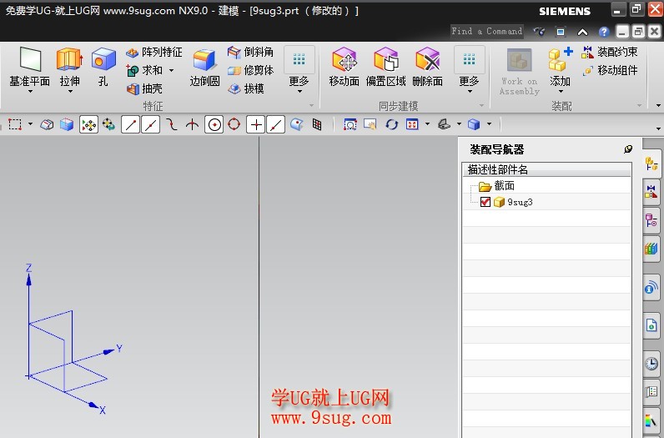Click the 移动组件 move component tool
The height and width of the screenshot is (438, 664).
[x=610, y=70]
